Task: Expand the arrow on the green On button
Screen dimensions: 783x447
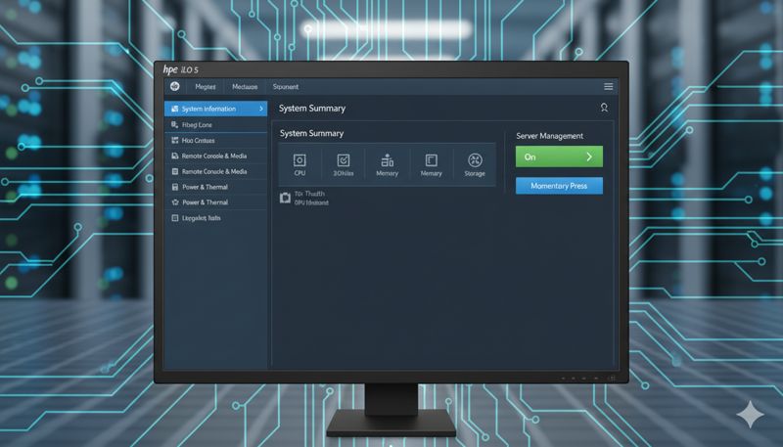Action: click(x=589, y=156)
